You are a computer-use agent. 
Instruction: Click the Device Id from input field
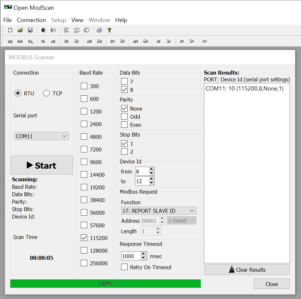tap(142, 171)
